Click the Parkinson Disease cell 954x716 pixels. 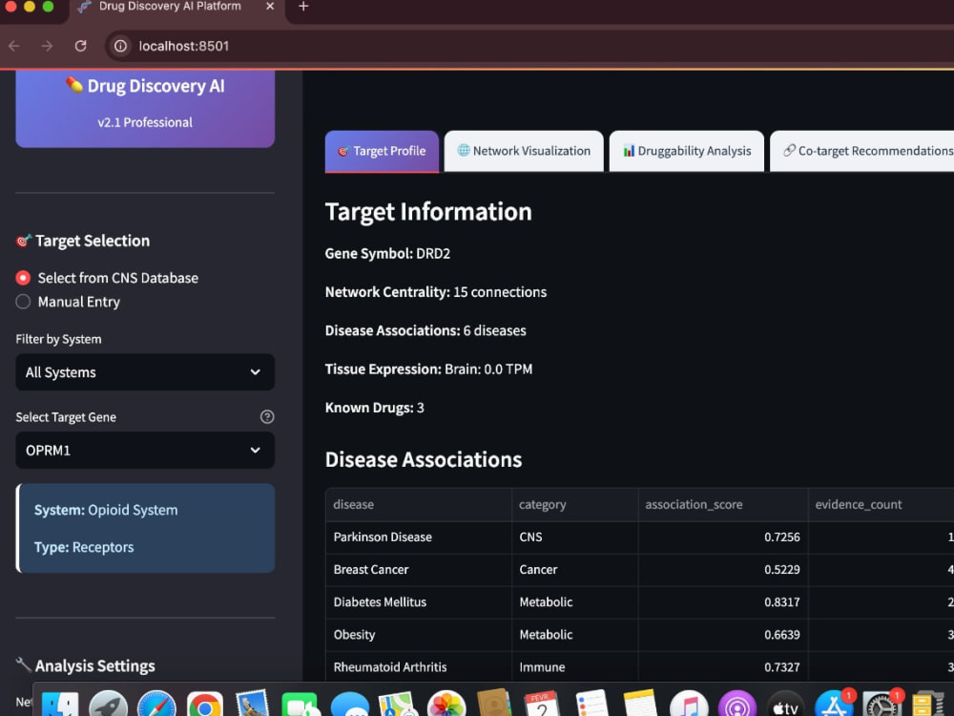pos(419,537)
